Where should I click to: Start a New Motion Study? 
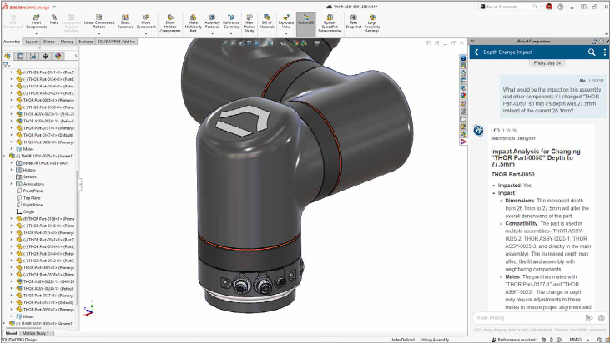point(250,23)
